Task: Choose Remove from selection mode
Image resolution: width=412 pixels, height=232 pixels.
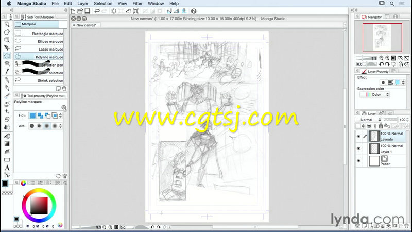Action: [x=47, y=115]
